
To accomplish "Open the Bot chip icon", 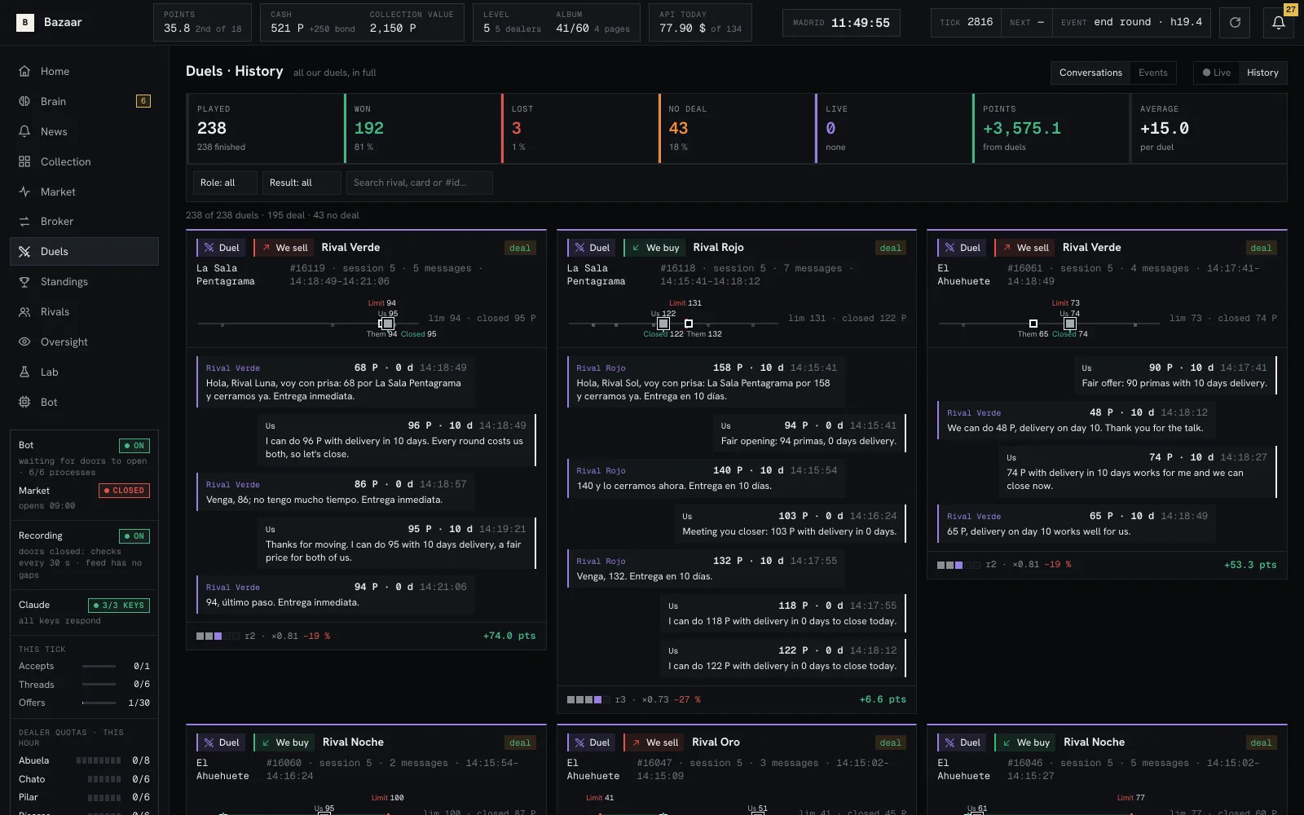I will pos(24,402).
